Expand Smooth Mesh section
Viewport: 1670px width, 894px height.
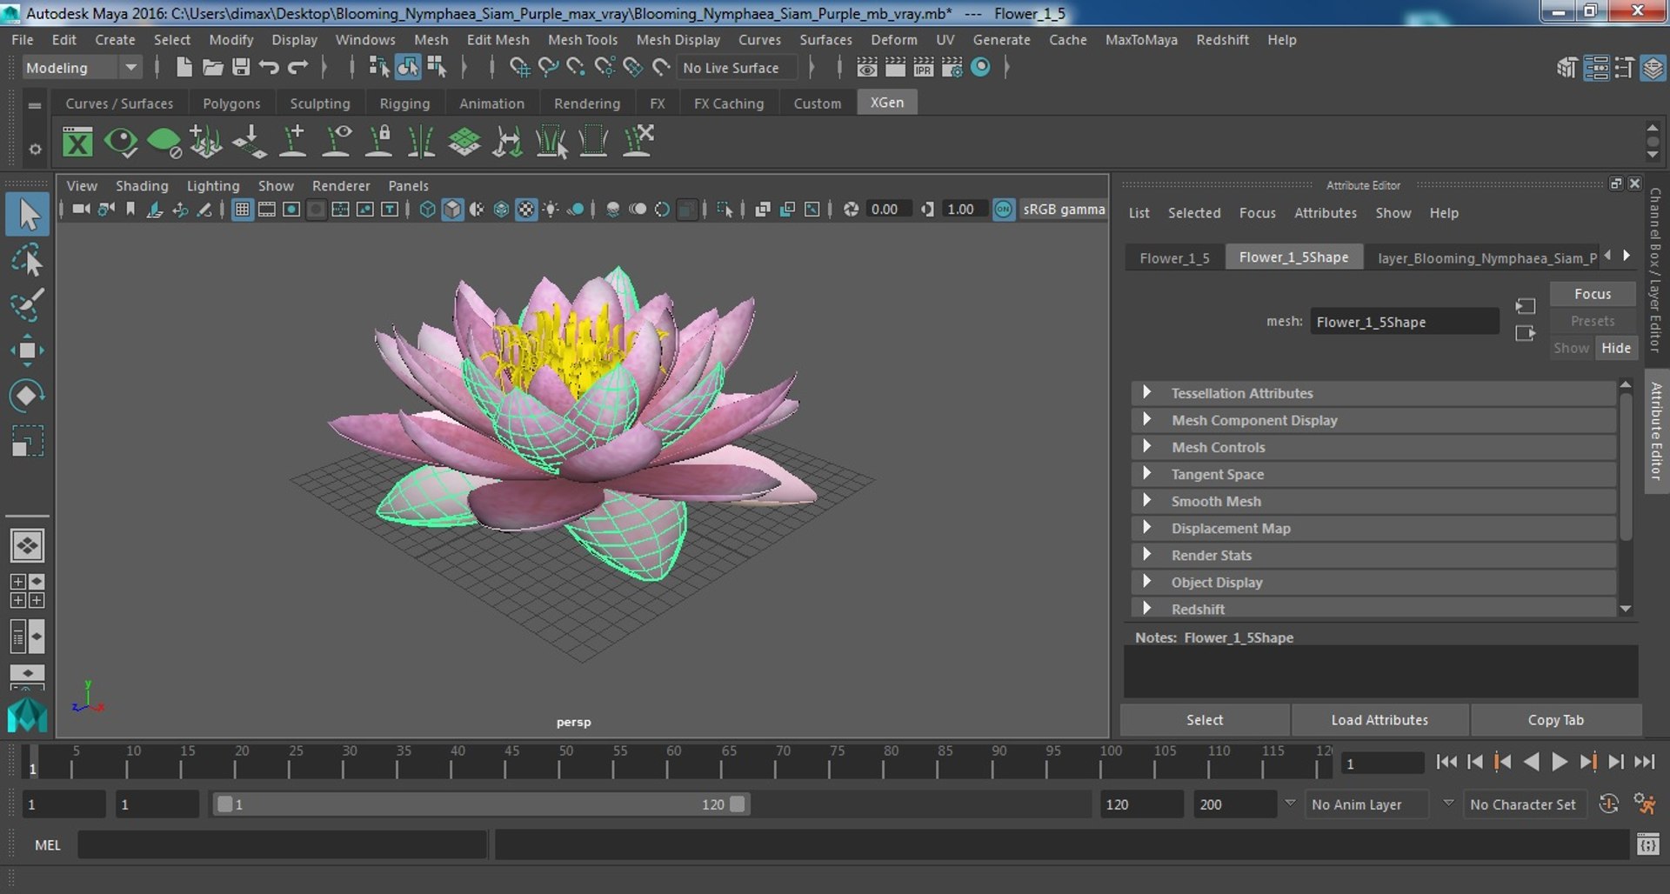1373,501
